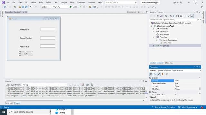Viewport: 206px width, 115px height.
Task: Click the Undo arrow icon
Action: point(31,7)
